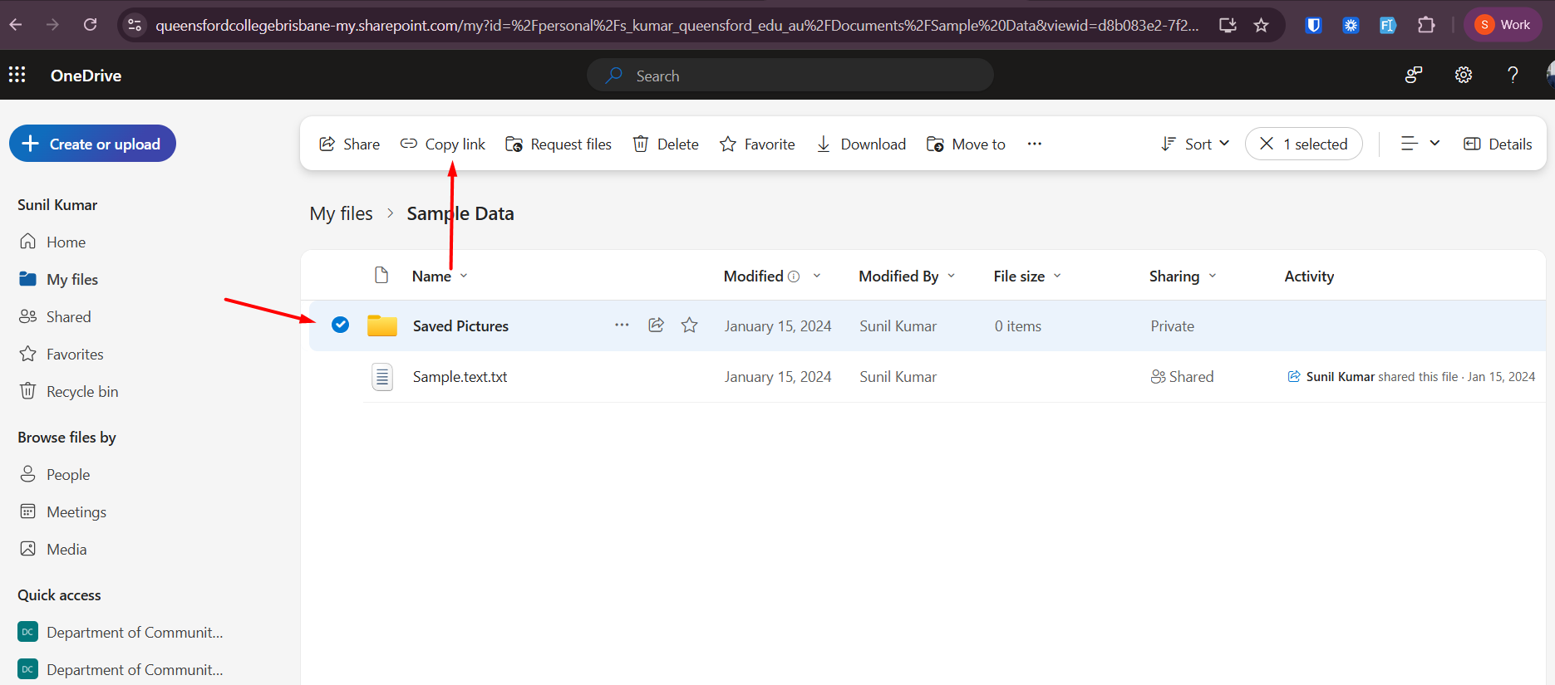The image size is (1555, 685).
Task: Click the Copy link toolbar button
Action: (x=443, y=144)
